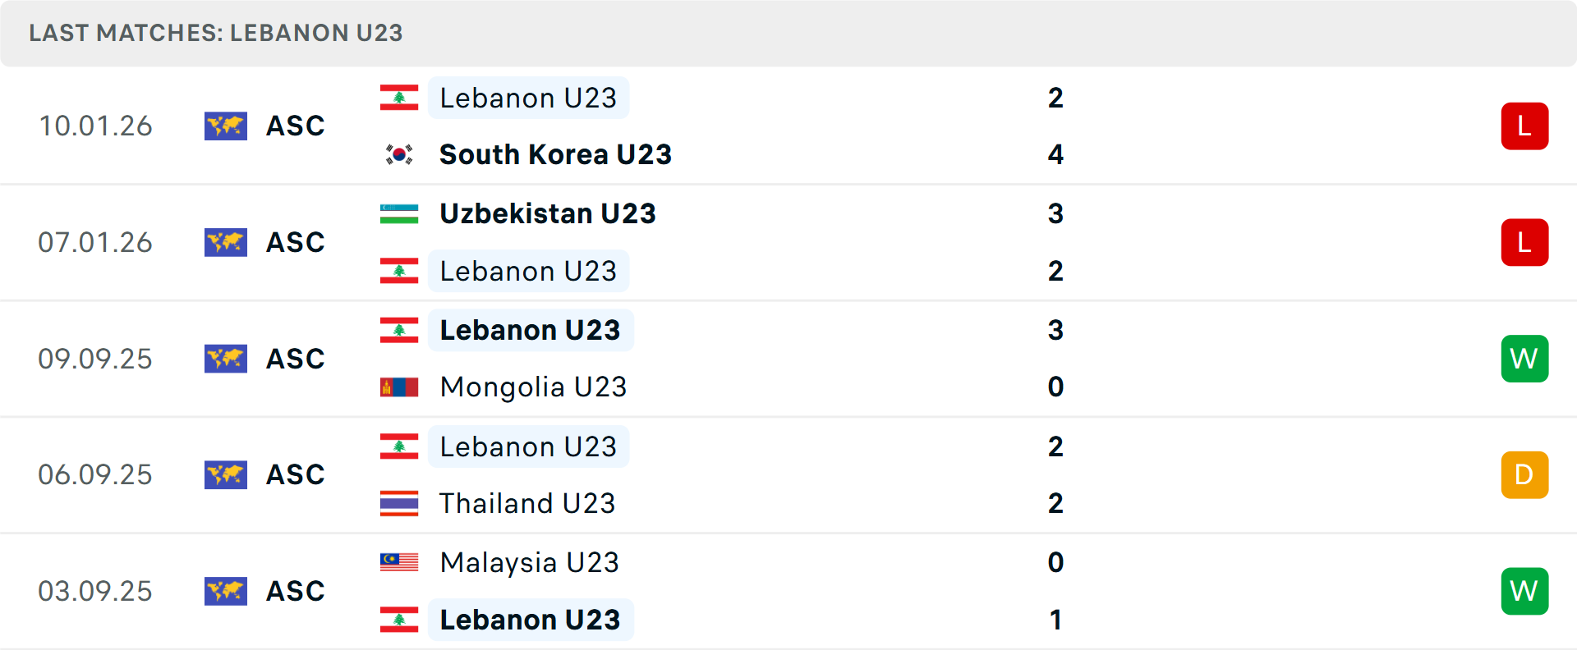The image size is (1577, 650).
Task: Click the win badge for Malaysia match
Action: (x=1524, y=591)
